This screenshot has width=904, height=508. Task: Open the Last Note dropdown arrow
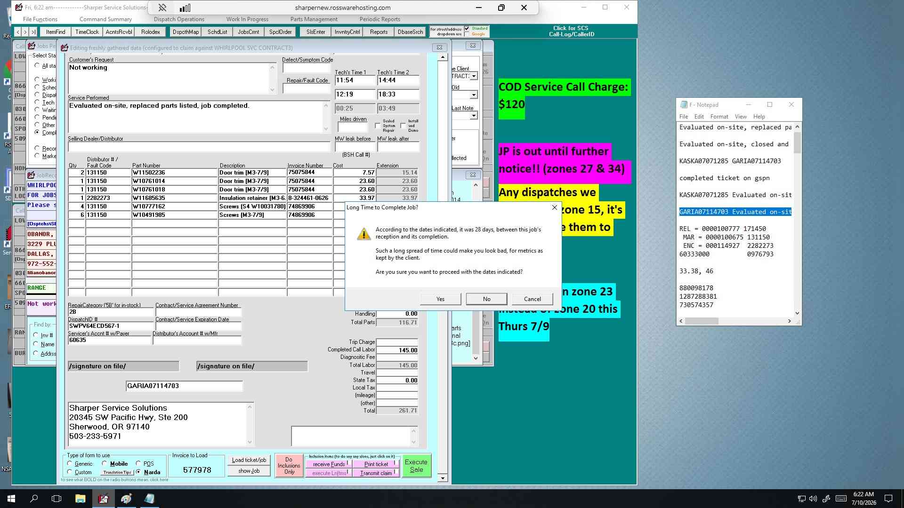click(x=474, y=116)
